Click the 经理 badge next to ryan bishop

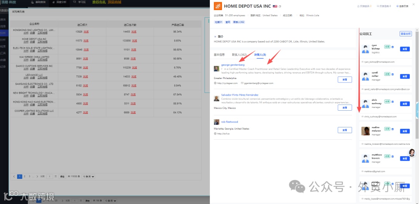click(x=387, y=47)
